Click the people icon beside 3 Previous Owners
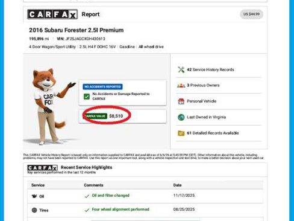The width and height of the screenshot is (294, 221). coord(181,86)
